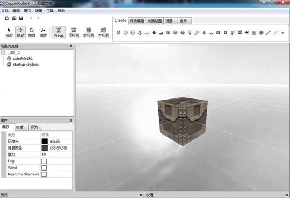The height and width of the screenshot is (198, 290).
Task: Open the Create toolbar overflow arrow
Action: [x=282, y=33]
